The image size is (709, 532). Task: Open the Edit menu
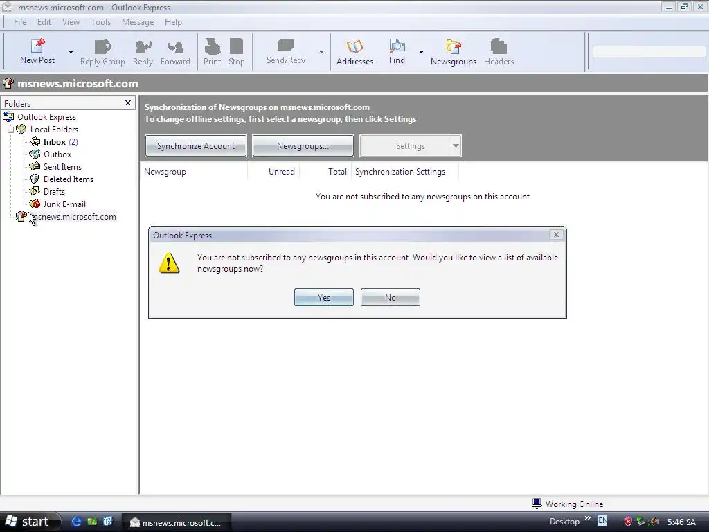44,22
